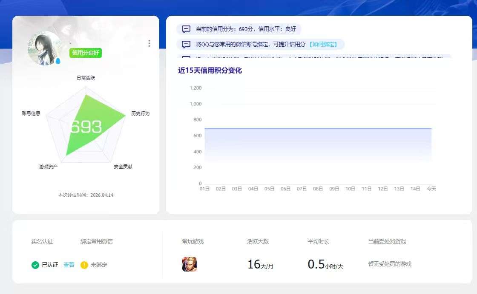Viewport: 477px width, 294px height.
Task: Select the 安全贡献 radar label
Action: [123, 167]
